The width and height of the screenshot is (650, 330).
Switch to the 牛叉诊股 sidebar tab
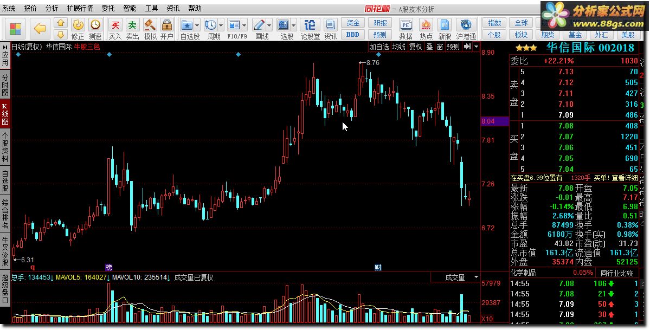tap(5, 251)
